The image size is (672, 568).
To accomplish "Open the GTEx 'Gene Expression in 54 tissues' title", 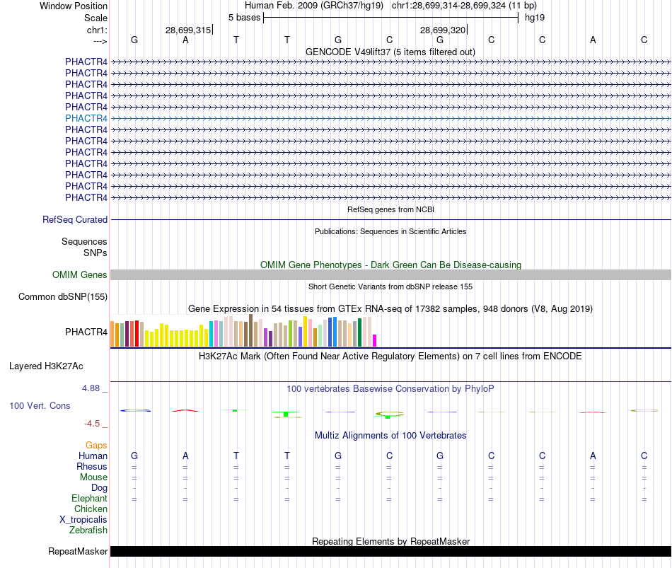I will click(390, 308).
